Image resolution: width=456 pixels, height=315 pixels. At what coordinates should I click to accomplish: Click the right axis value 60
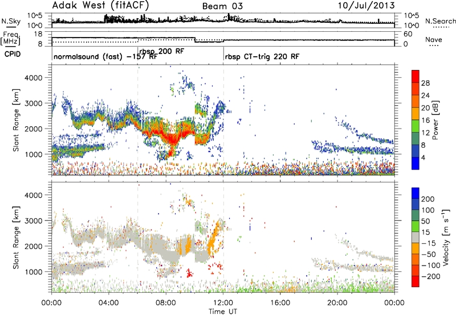tap(408, 34)
